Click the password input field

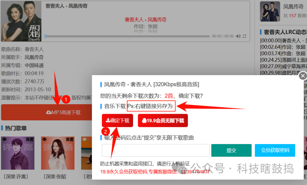[155, 150]
